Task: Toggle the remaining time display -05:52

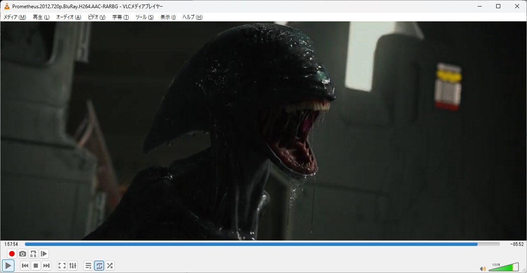Action: click(x=516, y=244)
